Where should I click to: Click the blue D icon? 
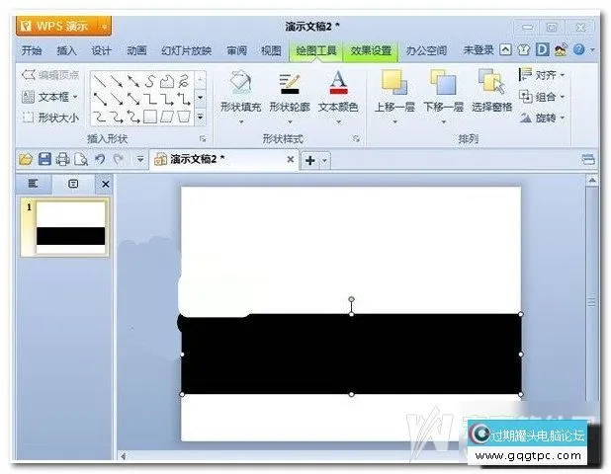542,49
